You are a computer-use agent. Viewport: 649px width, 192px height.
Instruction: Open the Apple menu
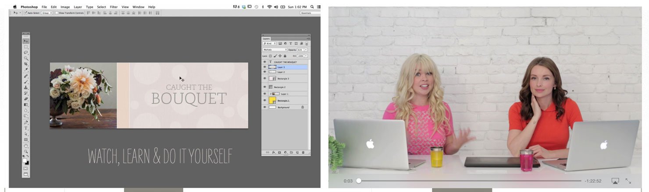click(14, 7)
